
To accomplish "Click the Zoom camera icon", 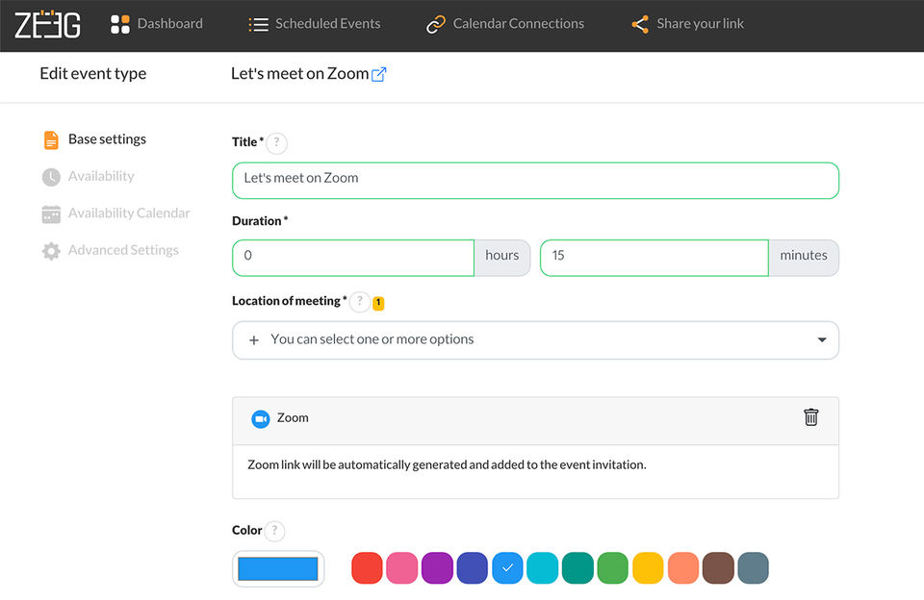I will tap(260, 418).
